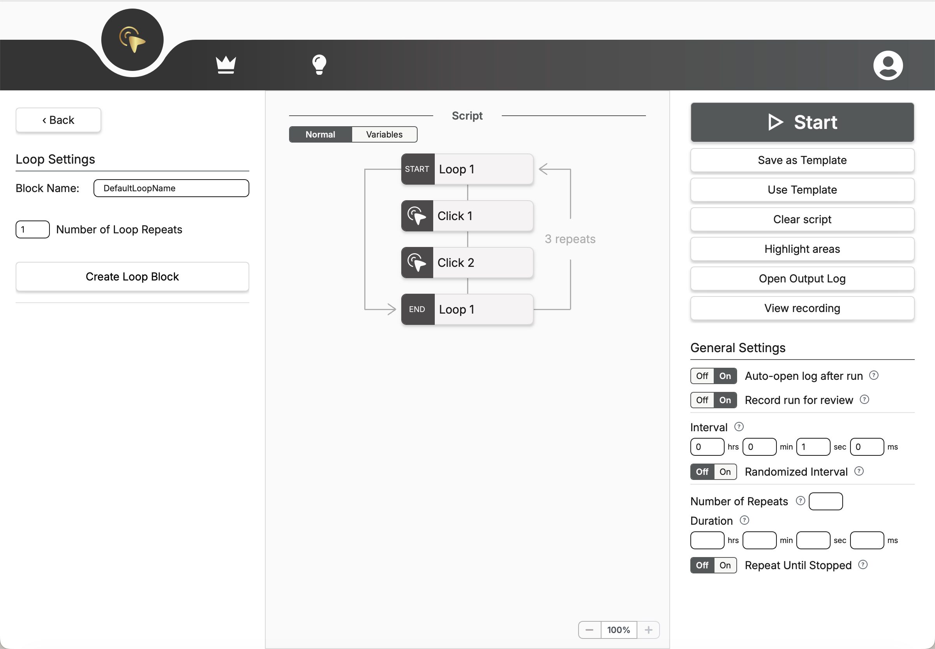Focus the Duration min field
Screen dimensions: 935x649
tap(759, 540)
